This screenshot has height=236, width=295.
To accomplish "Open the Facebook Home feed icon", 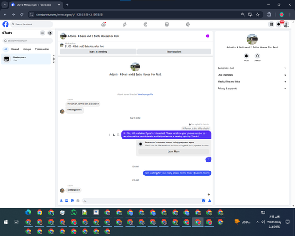I will (103, 24).
